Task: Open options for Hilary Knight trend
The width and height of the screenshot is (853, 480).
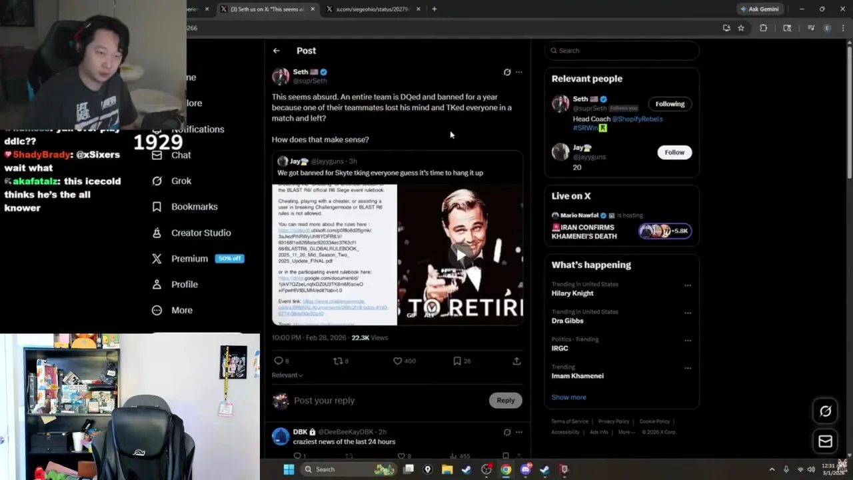Action: pyautogui.click(x=688, y=285)
